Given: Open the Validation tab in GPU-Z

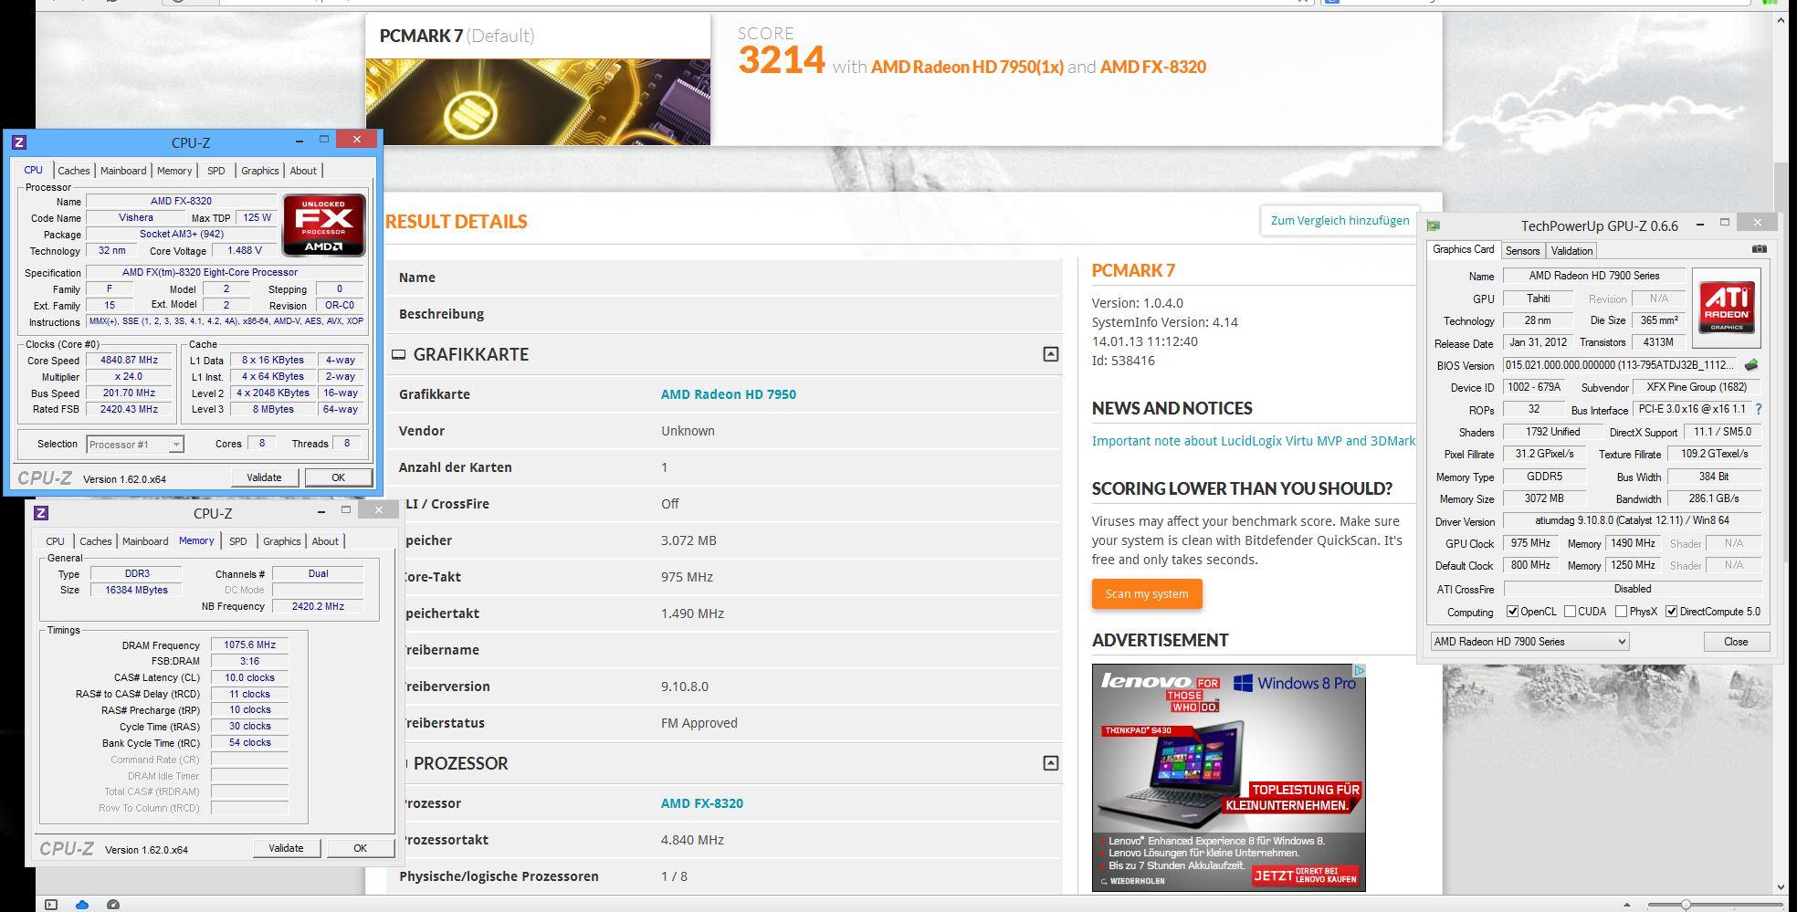Looking at the screenshot, I should pyautogui.click(x=1571, y=251).
